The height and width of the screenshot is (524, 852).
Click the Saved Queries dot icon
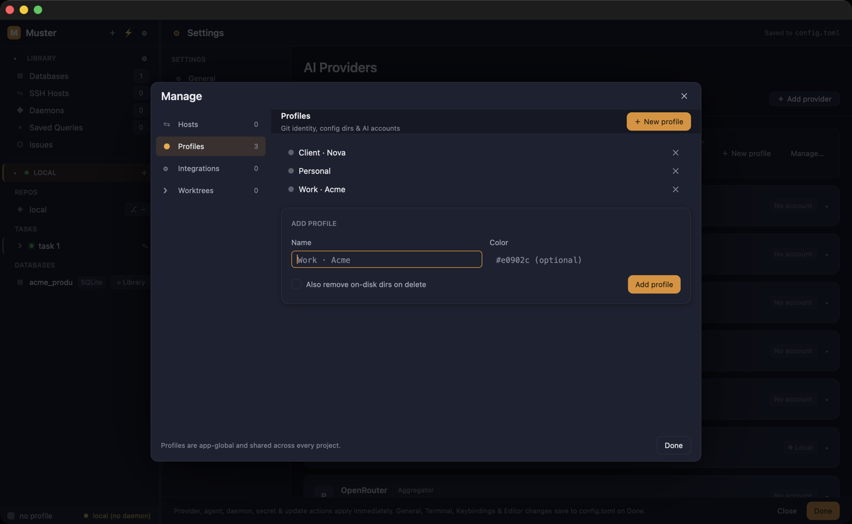coord(20,127)
